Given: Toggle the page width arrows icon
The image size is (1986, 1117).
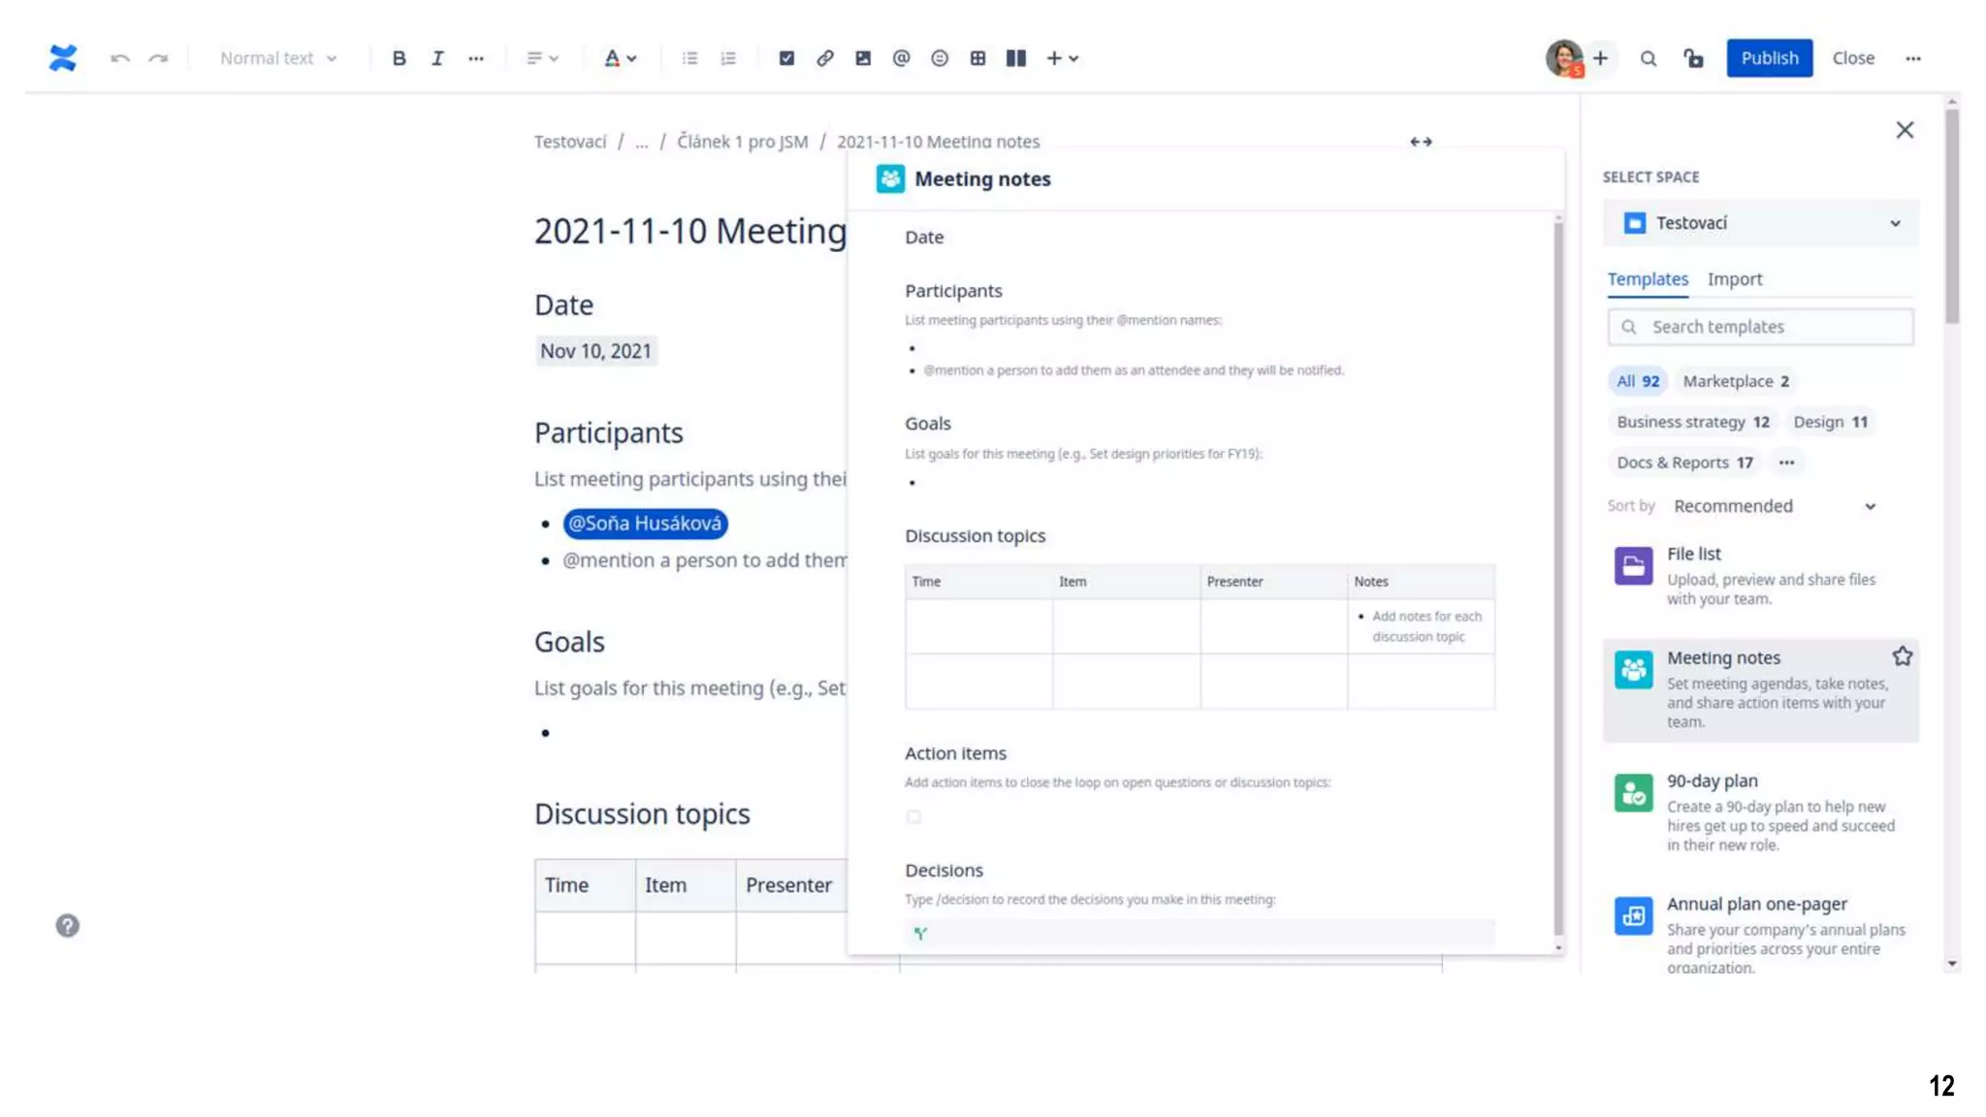Looking at the screenshot, I should [1421, 142].
